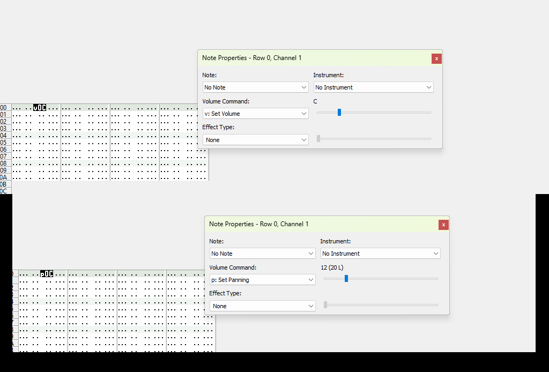This screenshot has width=549, height=372.
Task: Click the panning slider showing 12 (20 L)
Action: [346, 279]
